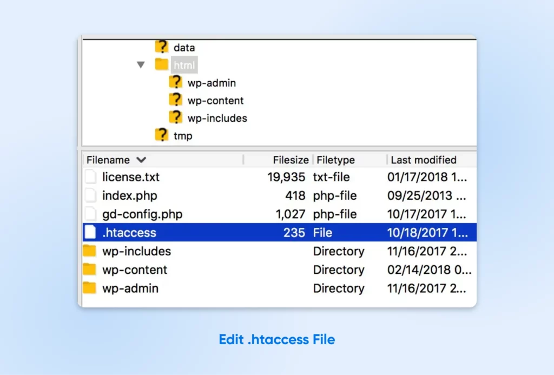The height and width of the screenshot is (375, 554).
Task: Click the wp-includes folder icon in list
Action: [x=89, y=251]
